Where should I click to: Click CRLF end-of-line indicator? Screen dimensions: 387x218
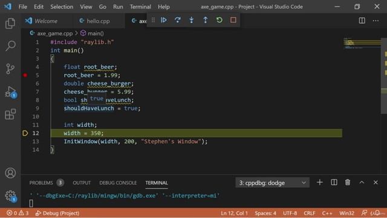pyautogui.click(x=309, y=213)
